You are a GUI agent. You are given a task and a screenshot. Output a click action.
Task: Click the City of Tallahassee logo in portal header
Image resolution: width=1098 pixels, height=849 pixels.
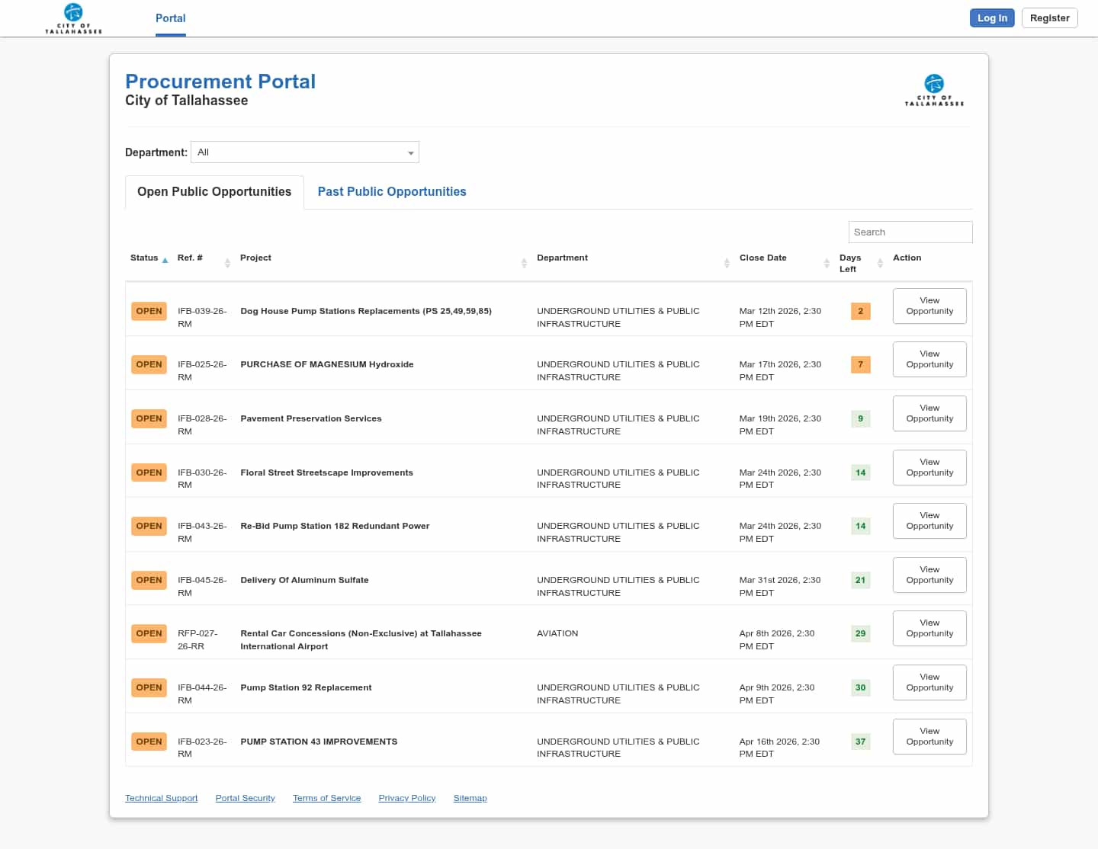click(934, 90)
